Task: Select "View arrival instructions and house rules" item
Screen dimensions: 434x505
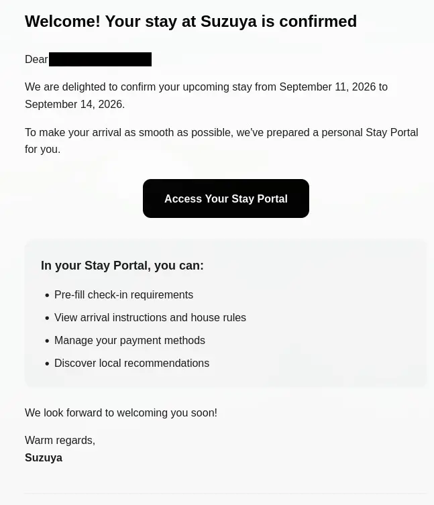Action: 150,318
